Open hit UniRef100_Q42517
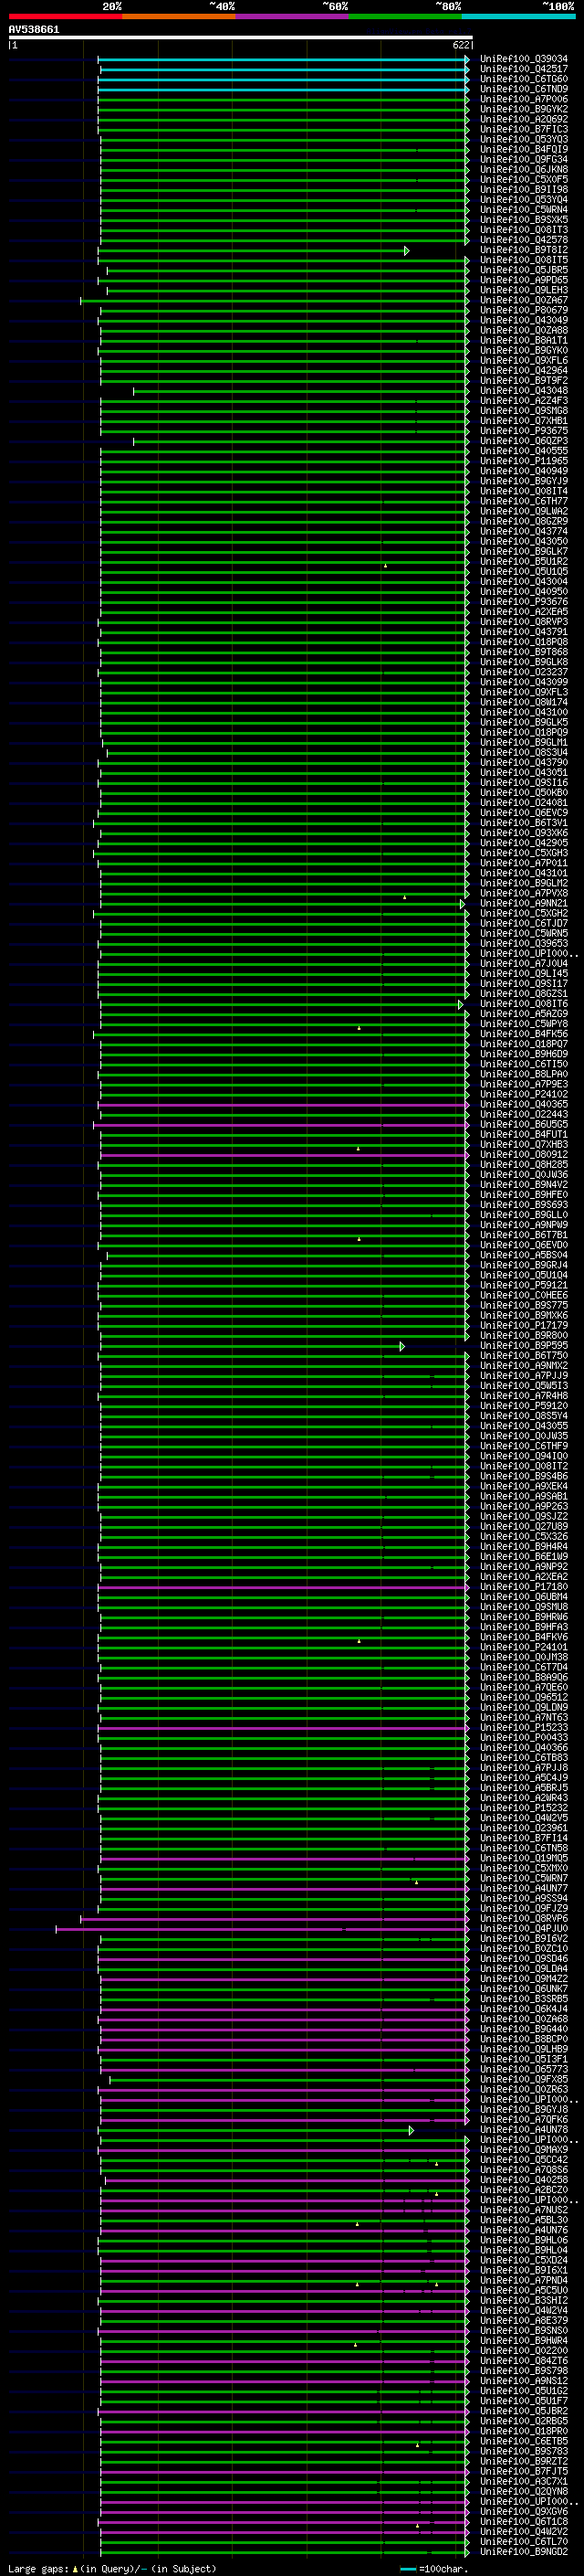 pyautogui.click(x=524, y=69)
